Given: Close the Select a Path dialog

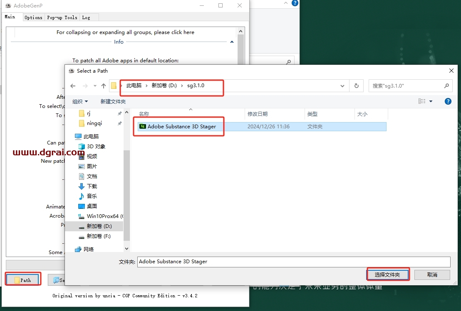Looking at the screenshot, I should point(451,71).
